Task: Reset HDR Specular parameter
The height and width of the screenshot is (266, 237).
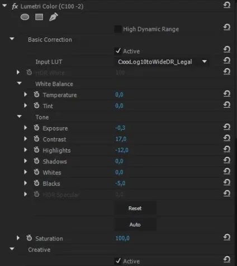Action: tap(227, 194)
